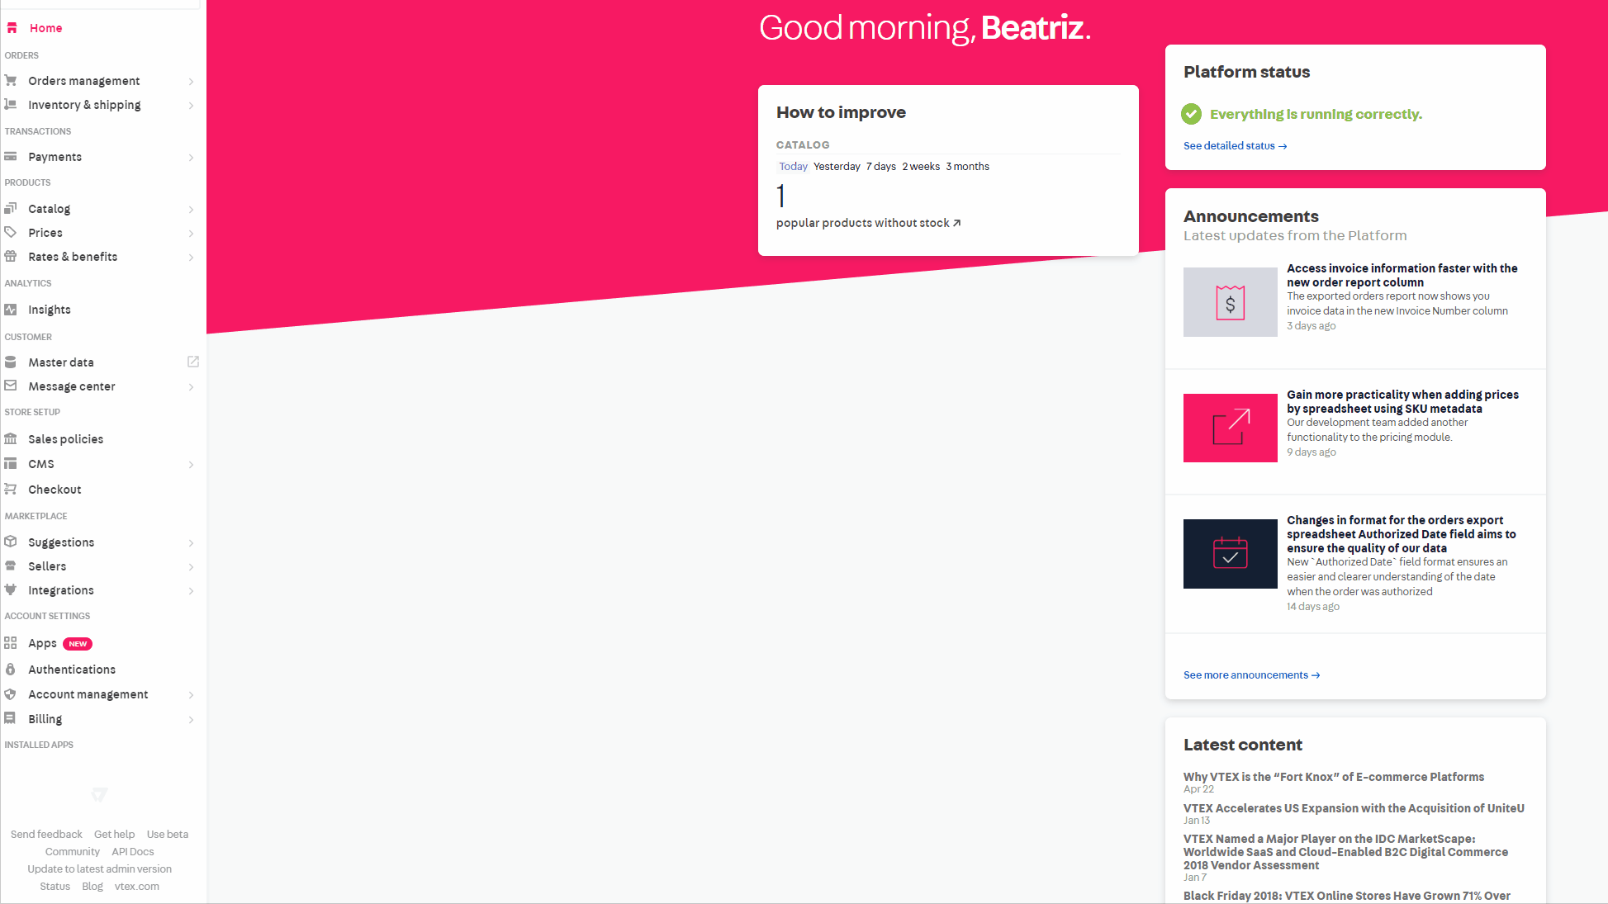The image size is (1608, 904).
Task: Open the Insights icon under Analytics
Action: (11, 309)
